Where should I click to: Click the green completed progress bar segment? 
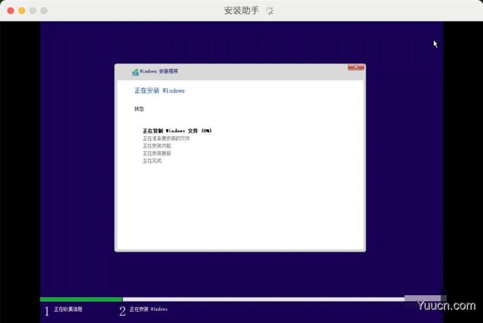(82, 299)
